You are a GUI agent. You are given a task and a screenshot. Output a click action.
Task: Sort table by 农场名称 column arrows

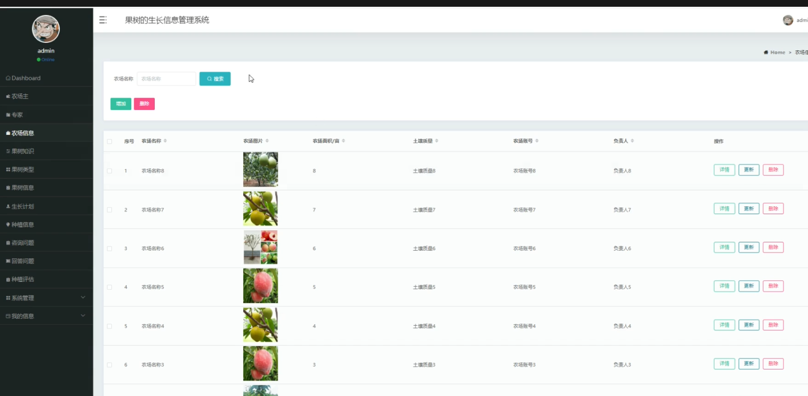(165, 141)
